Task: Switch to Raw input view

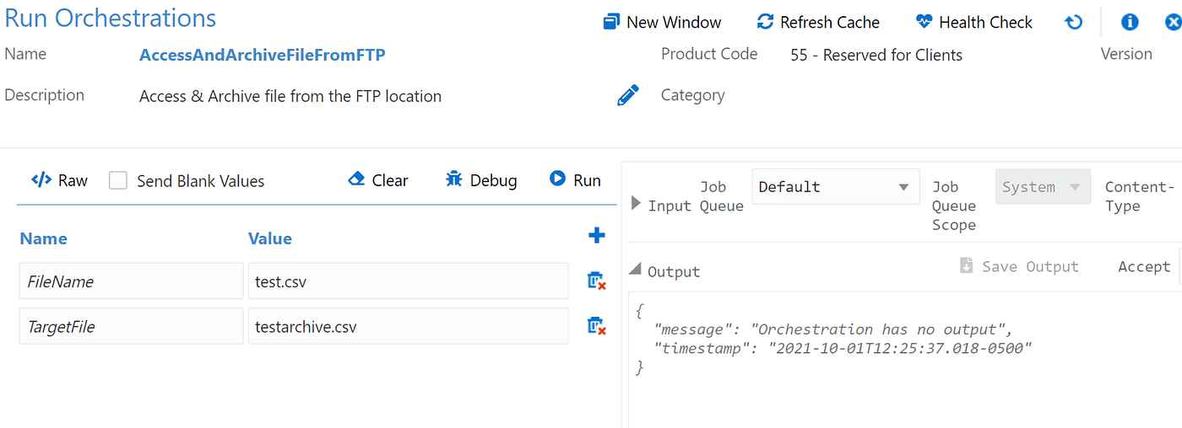Action: [59, 180]
